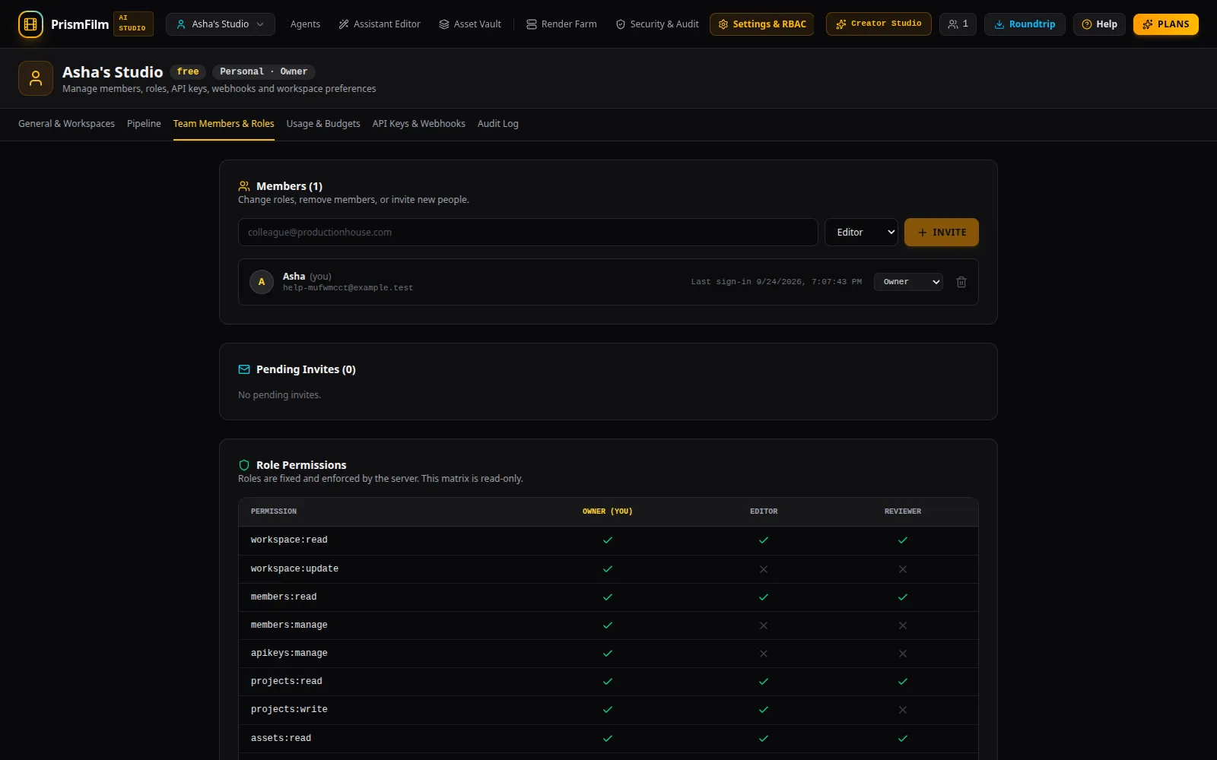Switch to Usage & Budgets tab
This screenshot has height=760, width=1217.
click(323, 124)
